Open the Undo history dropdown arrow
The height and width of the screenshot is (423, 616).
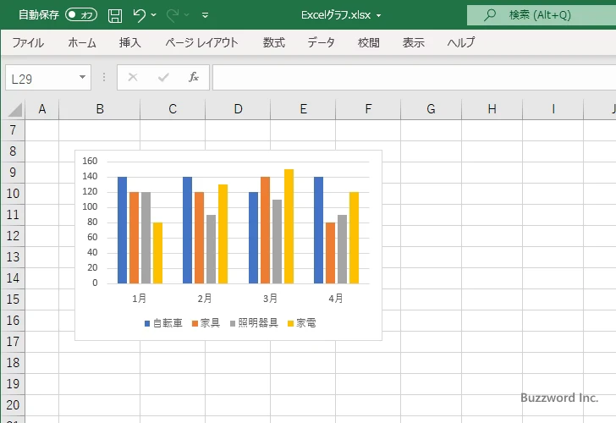click(154, 15)
